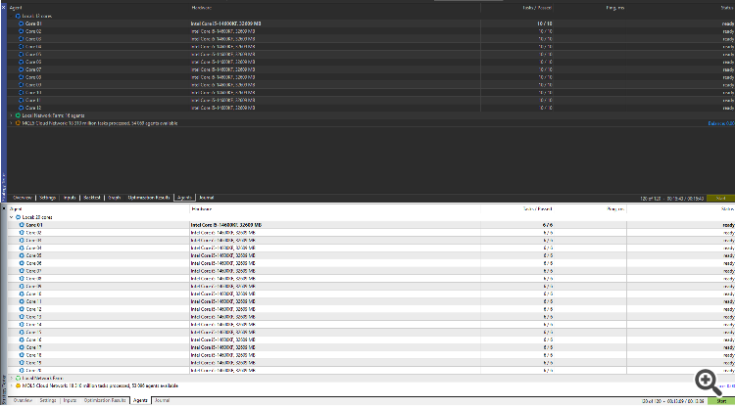Viewport: 735px width, 408px height.
Task: Open the Journal tab in the light panel
Action: 162,400
